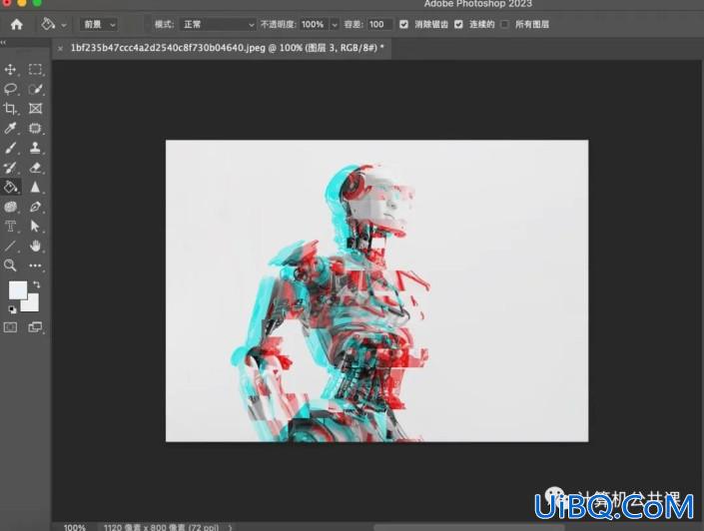Select the Crop tool
This screenshot has height=531, width=704.
10,109
